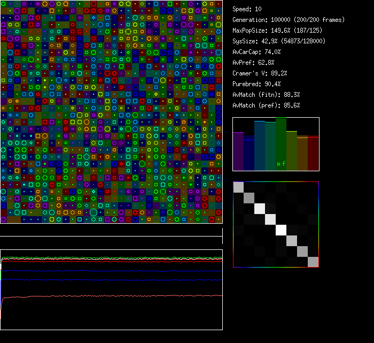374x343 pixels.
Task: Click the Speed: 10 readout
Action: pos(247,9)
